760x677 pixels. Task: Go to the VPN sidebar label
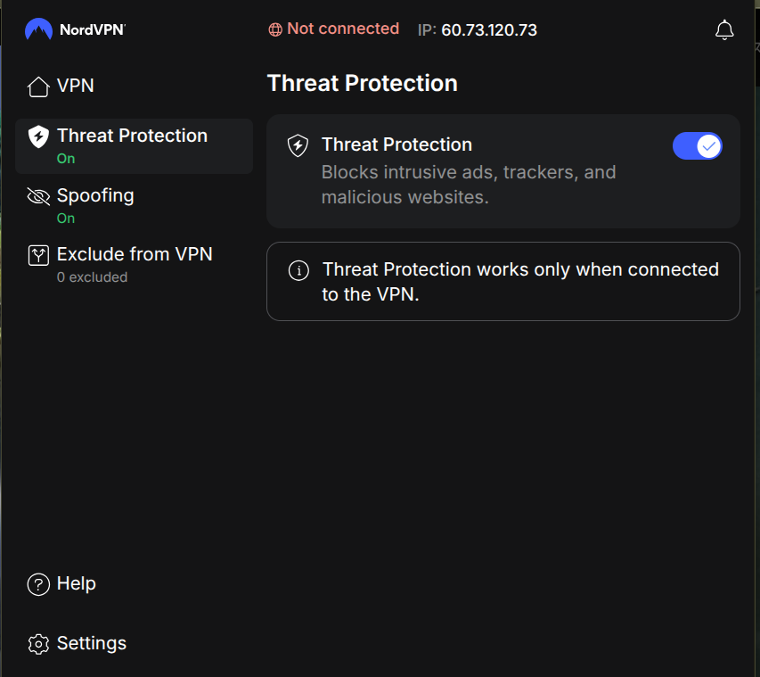[76, 87]
